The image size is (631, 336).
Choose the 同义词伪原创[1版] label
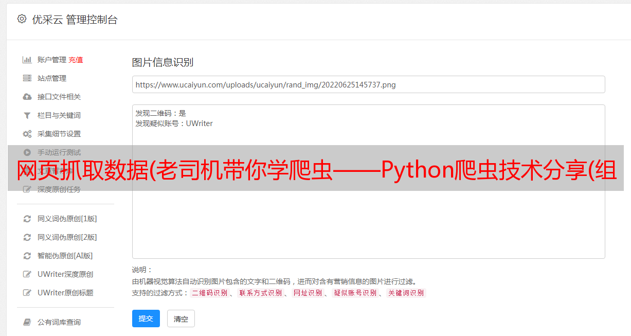(x=67, y=219)
